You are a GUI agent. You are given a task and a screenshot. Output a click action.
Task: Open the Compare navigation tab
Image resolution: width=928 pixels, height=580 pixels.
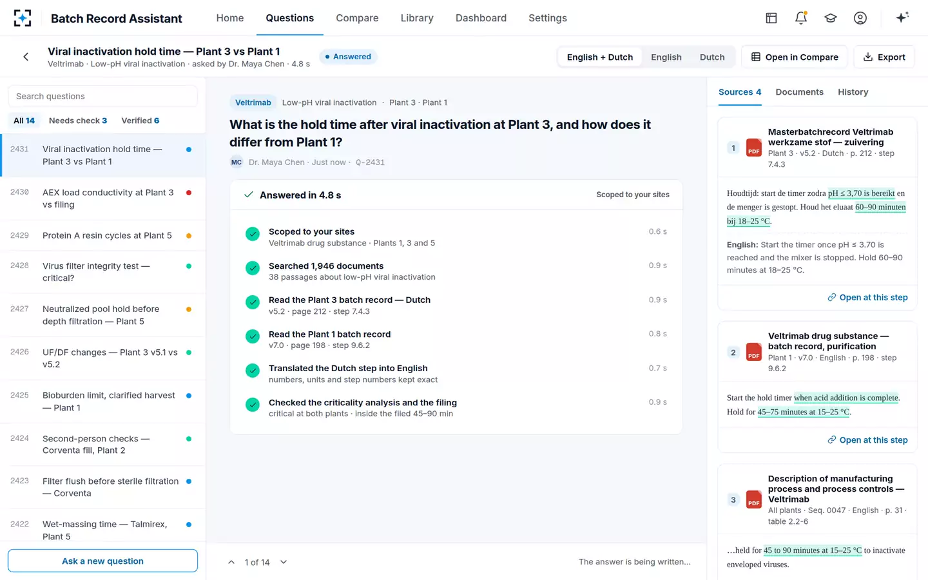click(x=357, y=18)
